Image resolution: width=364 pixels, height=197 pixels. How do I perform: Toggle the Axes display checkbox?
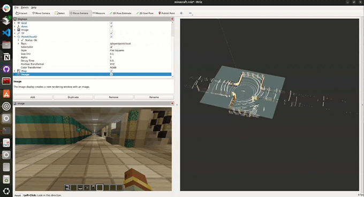pos(111,26)
